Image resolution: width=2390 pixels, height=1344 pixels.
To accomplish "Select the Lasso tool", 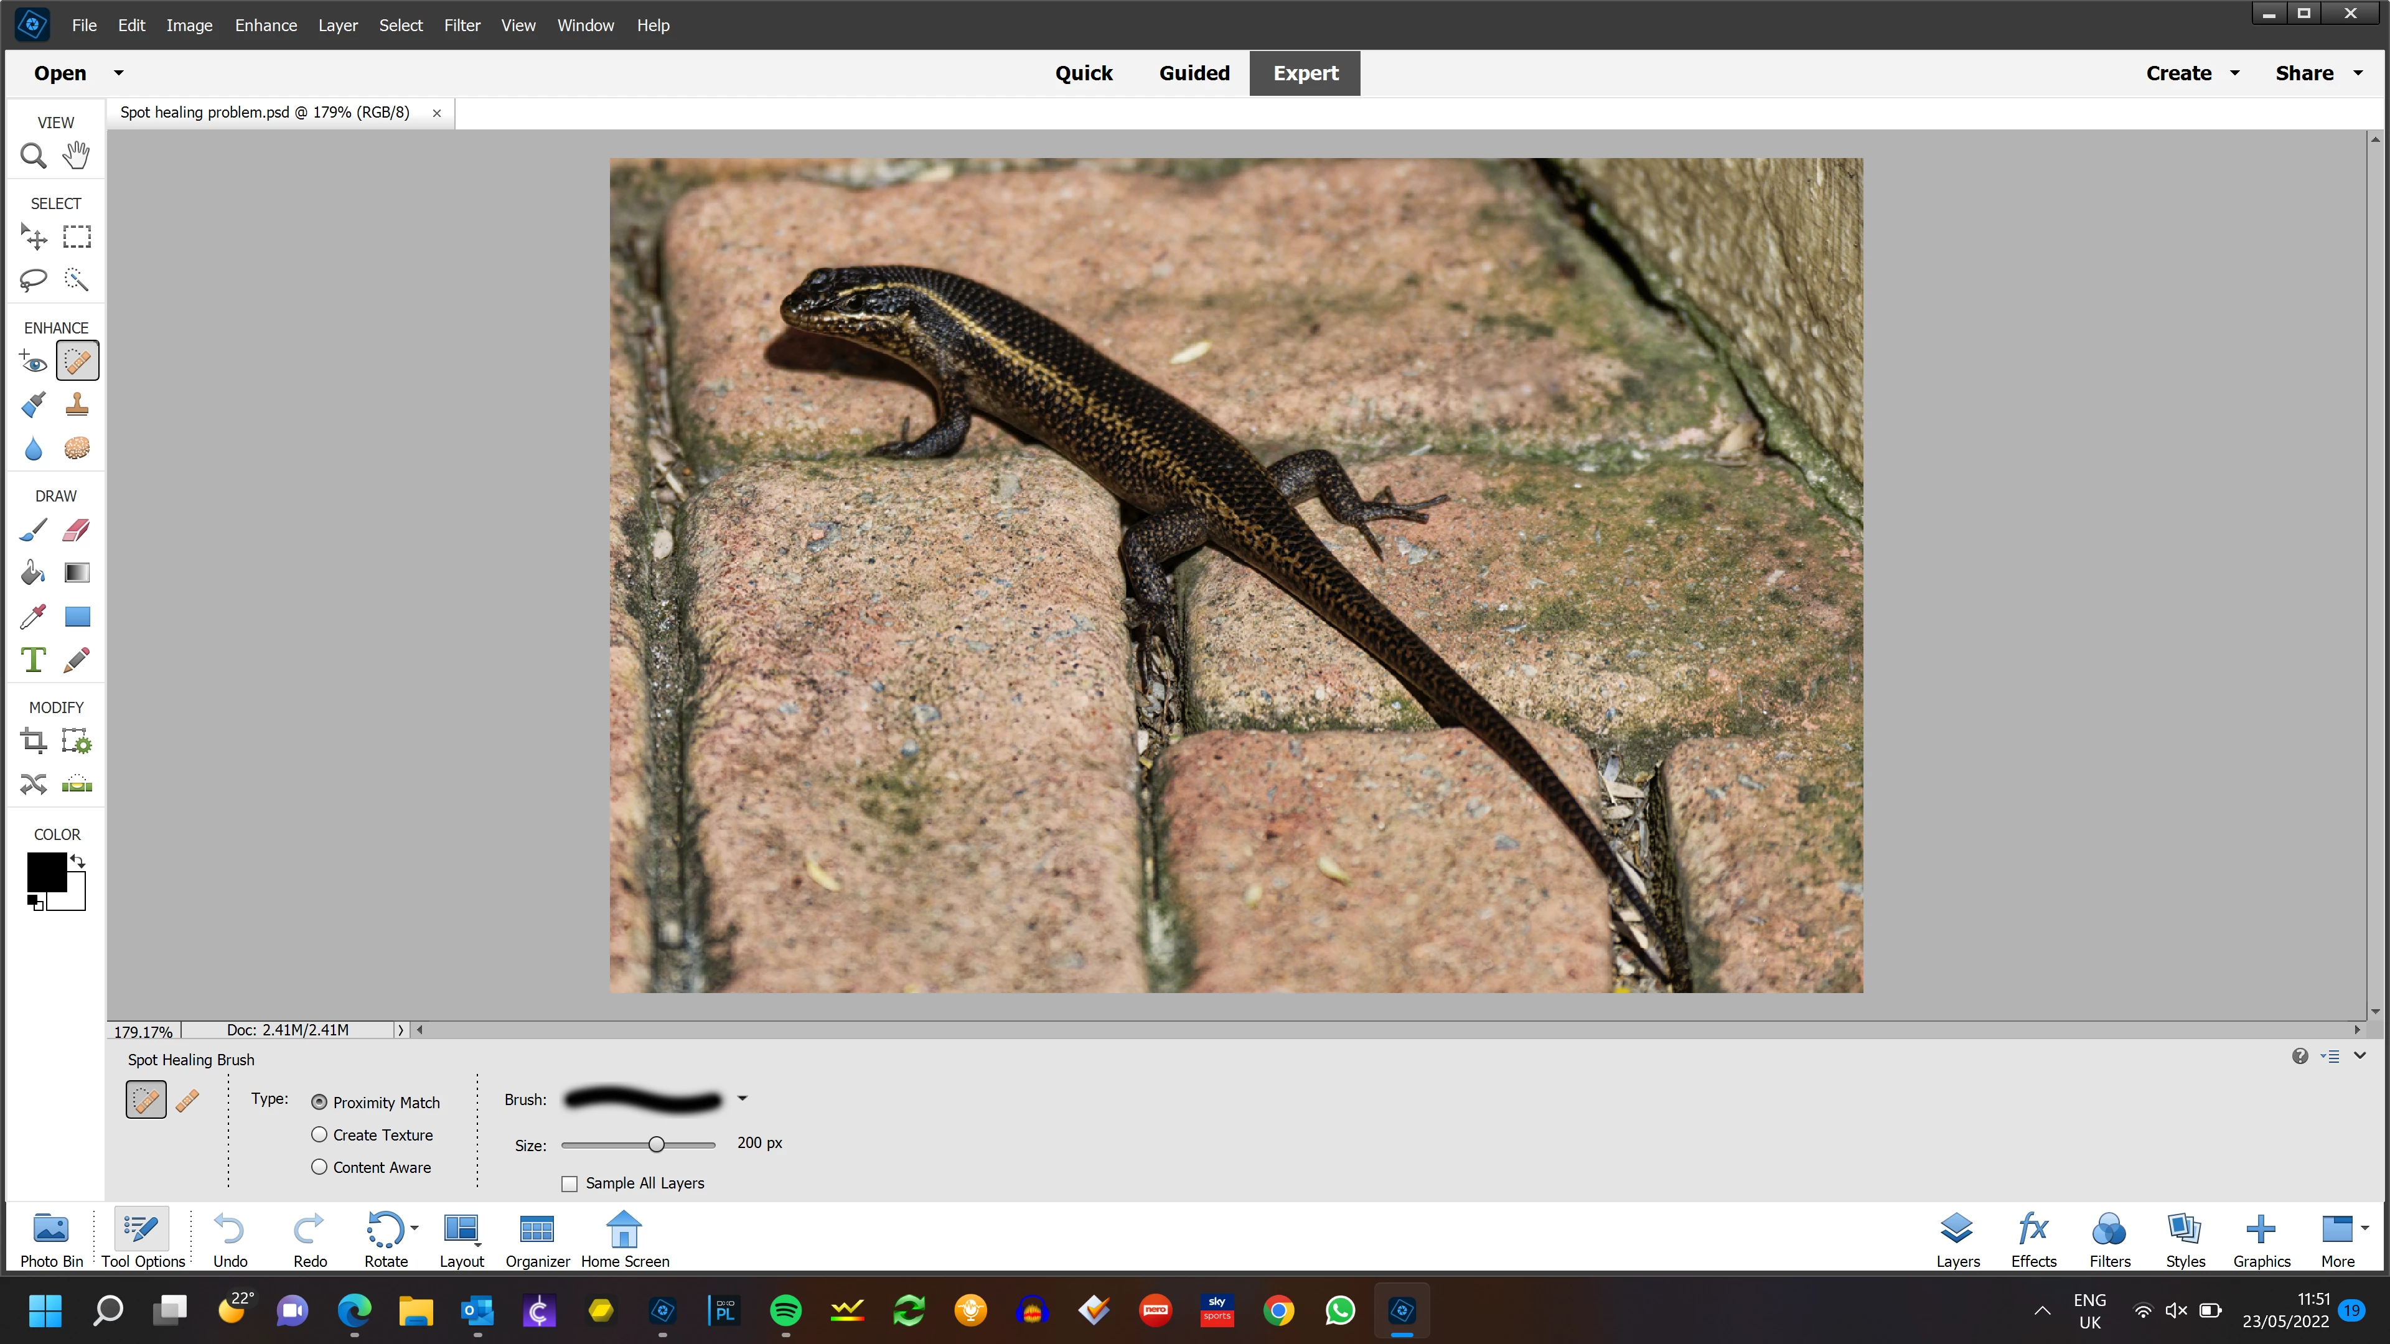I will point(34,280).
